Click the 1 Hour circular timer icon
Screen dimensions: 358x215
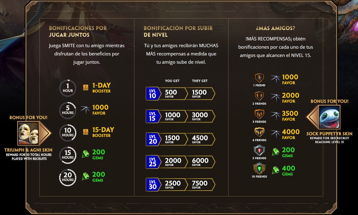(68, 88)
